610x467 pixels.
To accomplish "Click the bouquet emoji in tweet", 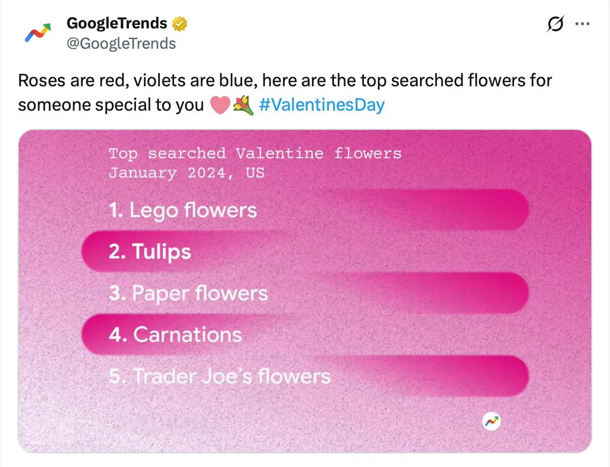I will click(x=243, y=105).
